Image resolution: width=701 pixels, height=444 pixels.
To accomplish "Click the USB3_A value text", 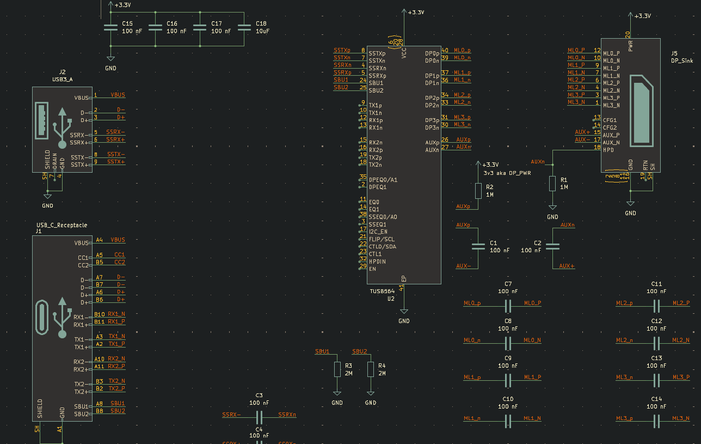I will click(62, 79).
